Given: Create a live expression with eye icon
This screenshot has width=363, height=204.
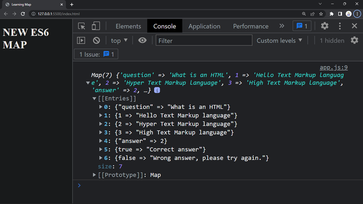Looking at the screenshot, I should 142,40.
